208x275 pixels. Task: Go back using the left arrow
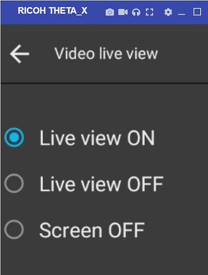click(x=19, y=54)
